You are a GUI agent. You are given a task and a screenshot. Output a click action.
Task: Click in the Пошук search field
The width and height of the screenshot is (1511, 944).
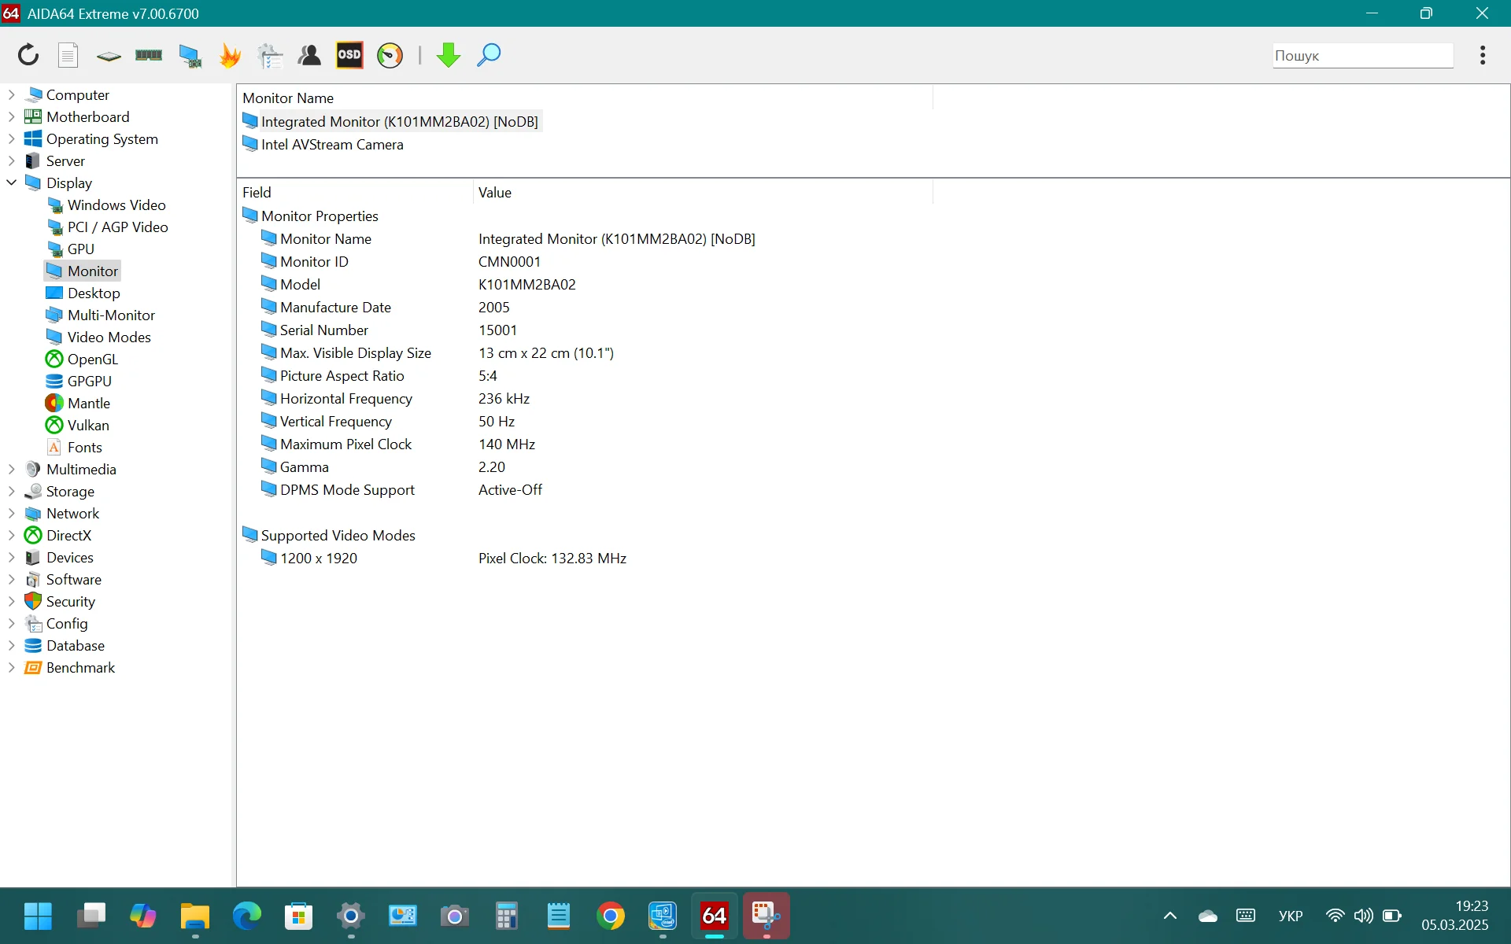1361,56
